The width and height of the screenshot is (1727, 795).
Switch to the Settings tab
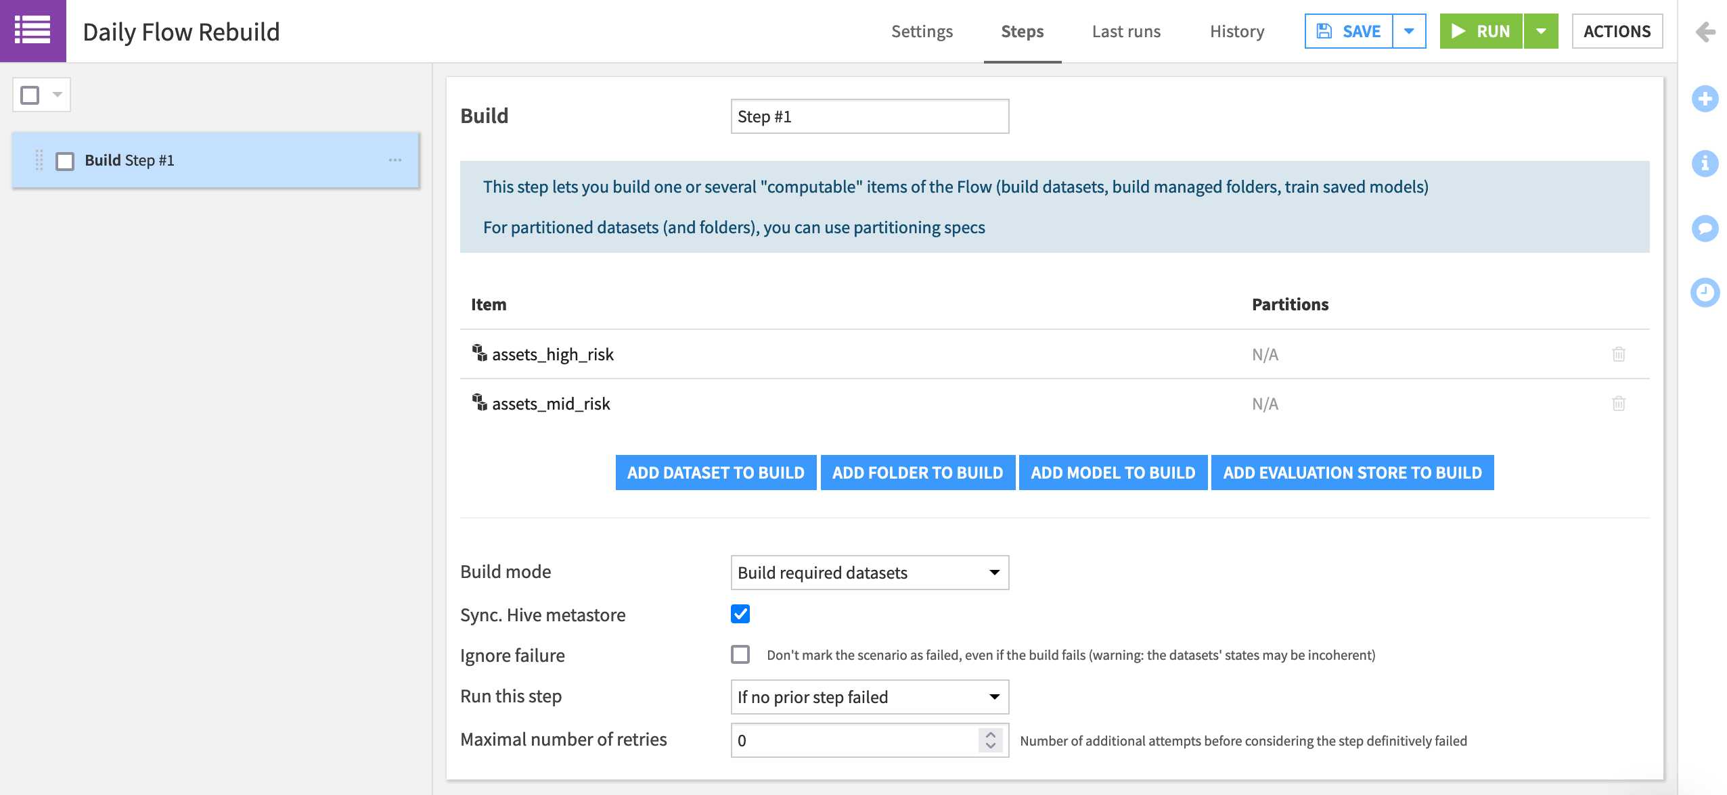922,31
